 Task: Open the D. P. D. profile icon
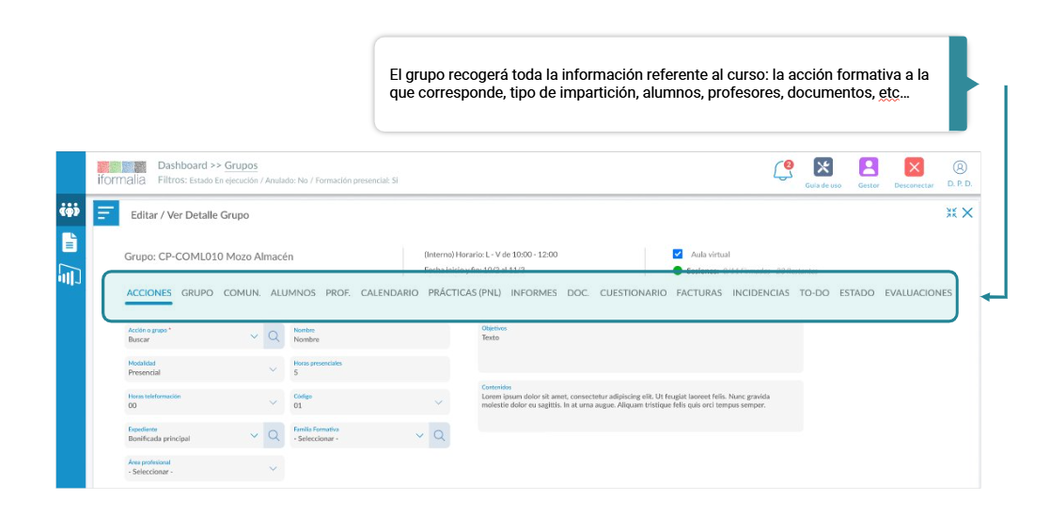[960, 167]
